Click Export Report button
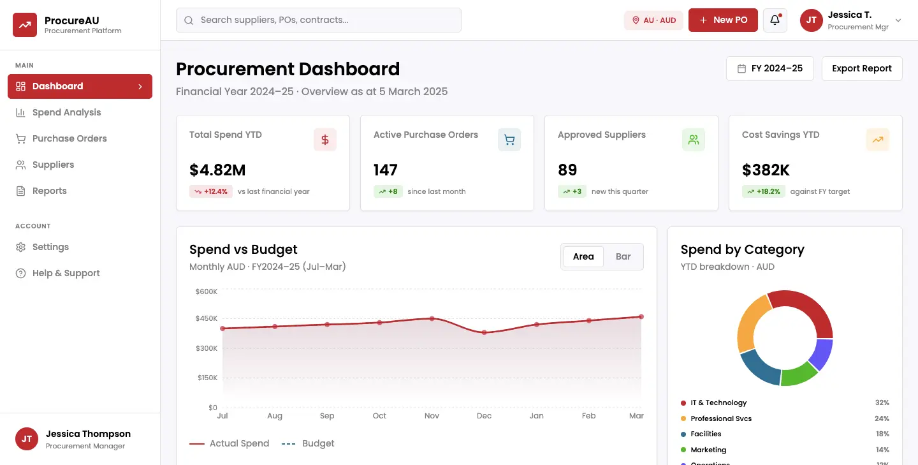The image size is (918, 465). point(861,68)
